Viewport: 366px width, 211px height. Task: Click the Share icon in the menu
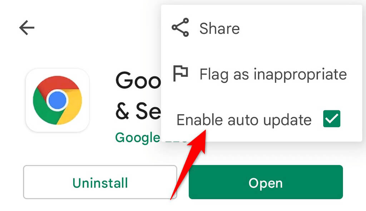(x=180, y=27)
